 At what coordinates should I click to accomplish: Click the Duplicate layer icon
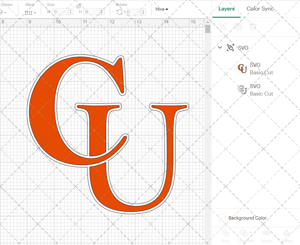pos(238,27)
